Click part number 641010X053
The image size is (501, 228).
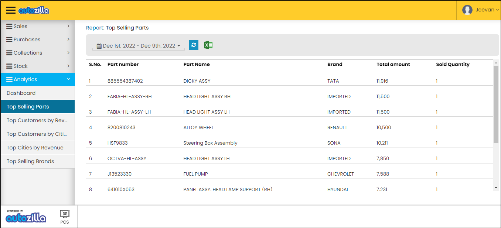pyautogui.click(x=121, y=189)
